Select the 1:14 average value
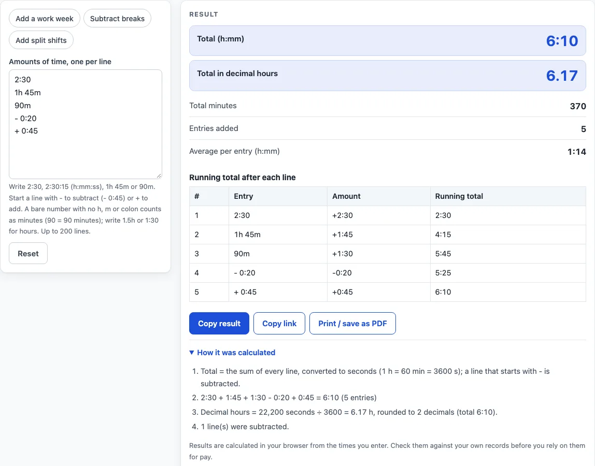 click(x=577, y=152)
